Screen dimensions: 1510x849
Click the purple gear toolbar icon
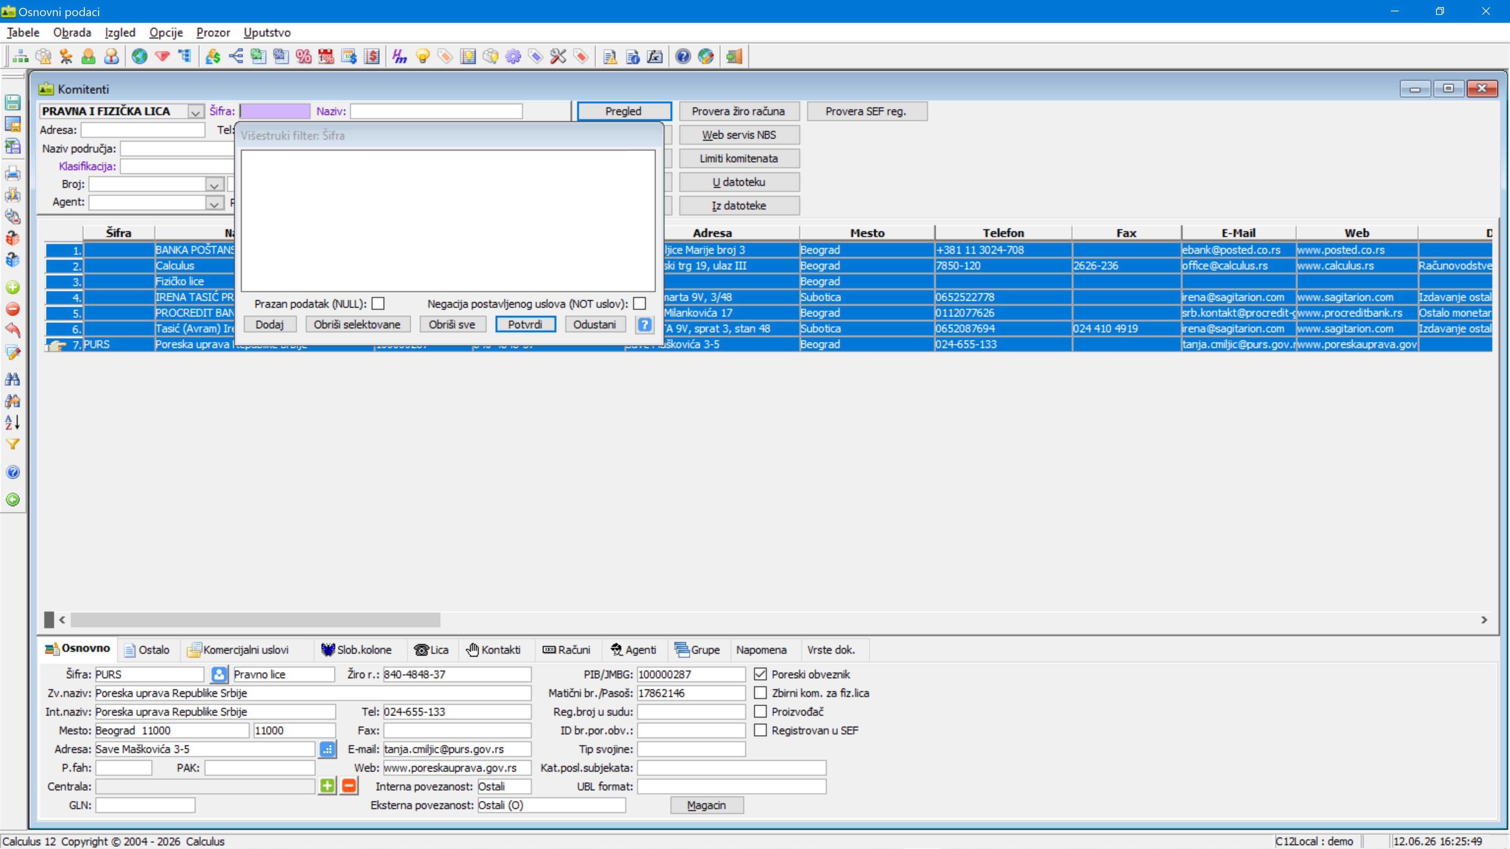(x=513, y=56)
